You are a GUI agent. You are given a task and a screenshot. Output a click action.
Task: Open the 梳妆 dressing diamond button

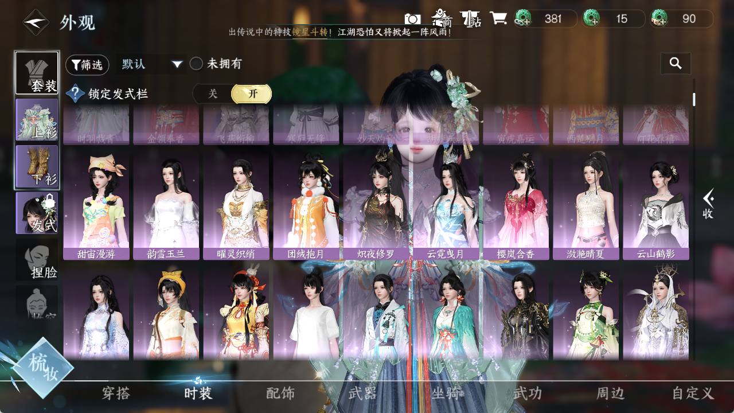click(x=43, y=368)
